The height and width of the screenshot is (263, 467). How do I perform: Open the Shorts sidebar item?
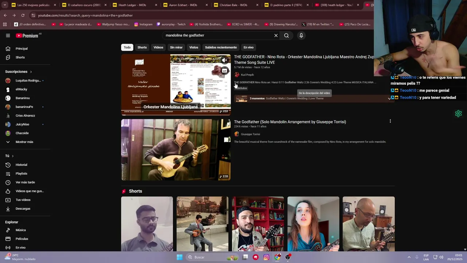(x=20, y=57)
